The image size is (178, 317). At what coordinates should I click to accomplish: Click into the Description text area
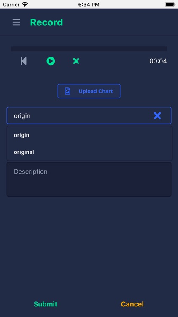click(89, 179)
